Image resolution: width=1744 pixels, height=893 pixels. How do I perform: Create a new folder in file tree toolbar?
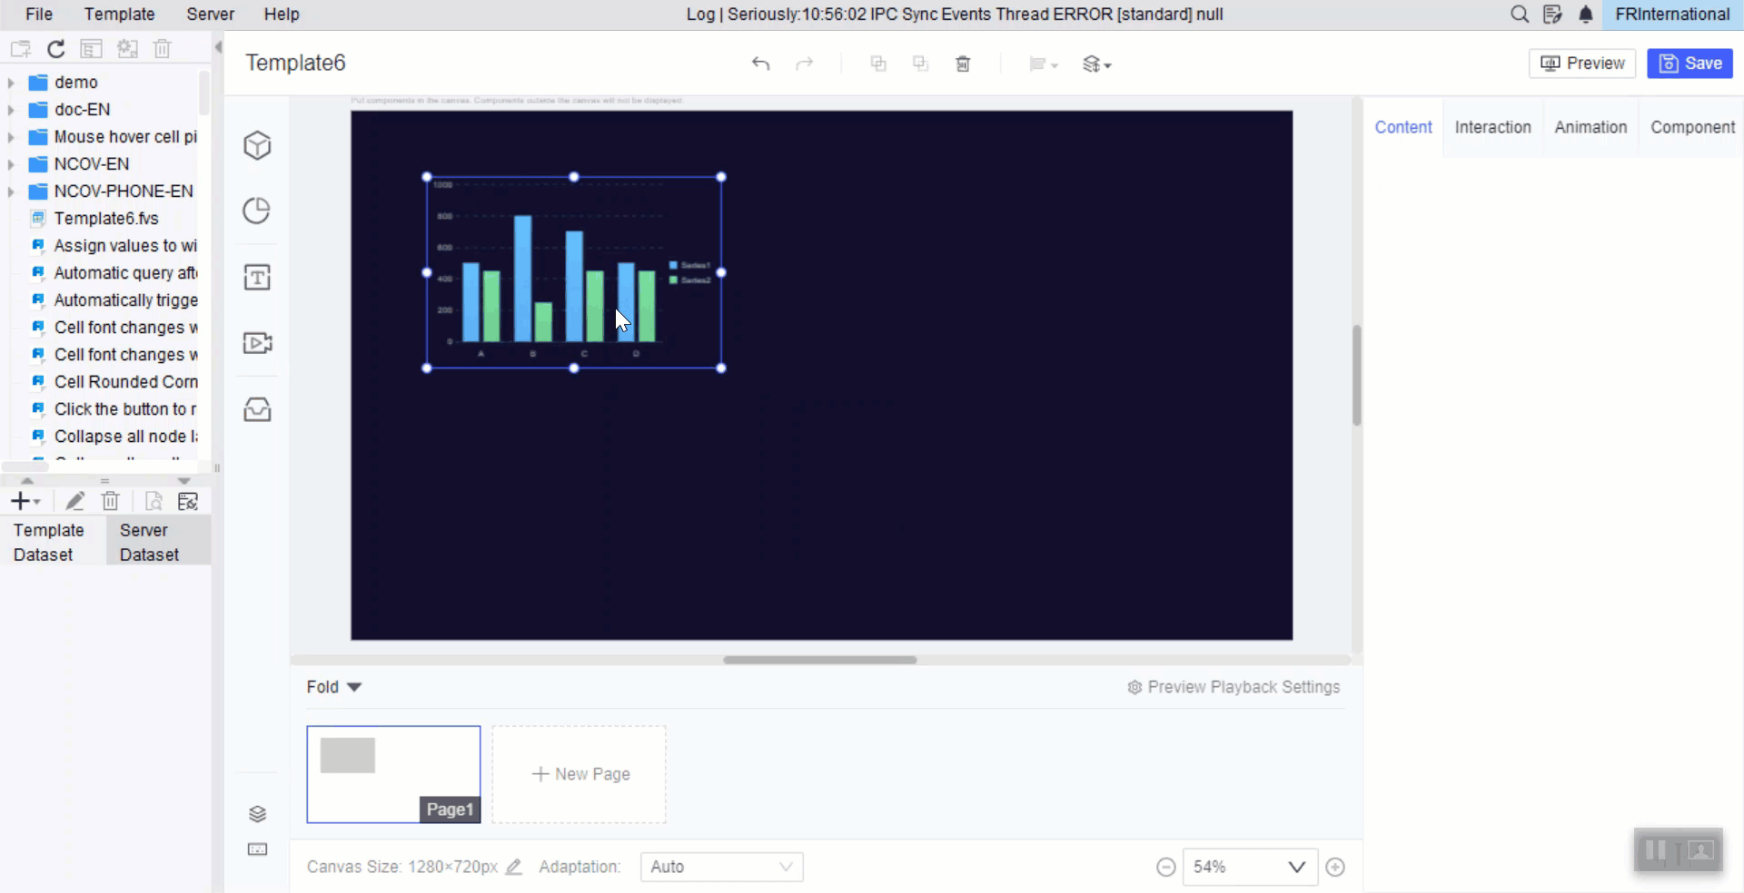(21, 49)
